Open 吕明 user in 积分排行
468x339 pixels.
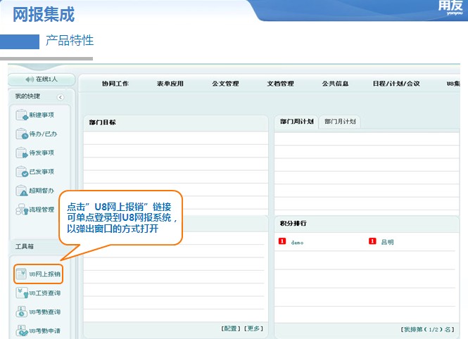point(387,242)
